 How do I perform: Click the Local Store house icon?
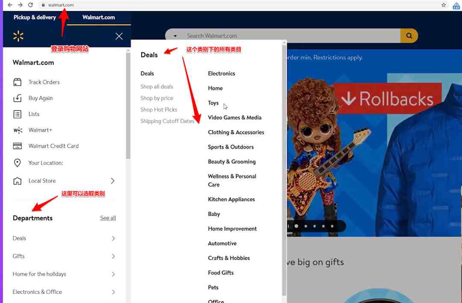(x=18, y=181)
